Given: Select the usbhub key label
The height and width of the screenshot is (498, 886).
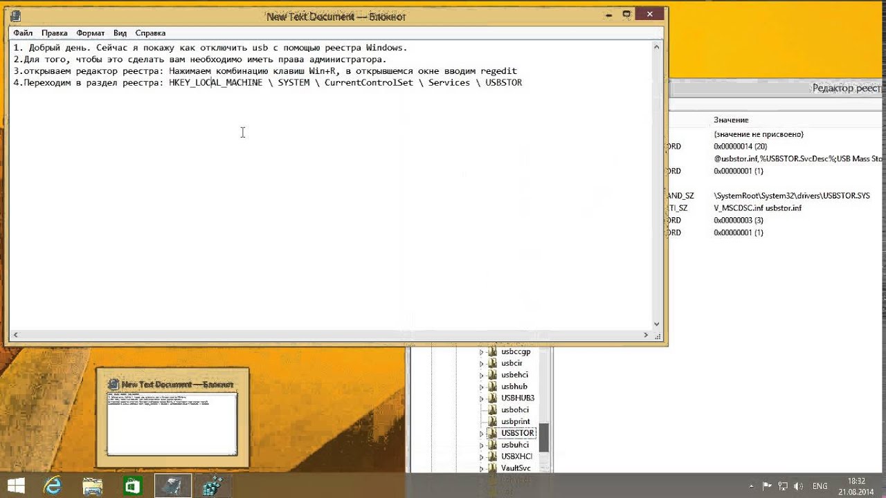Looking at the screenshot, I should click(x=514, y=387).
